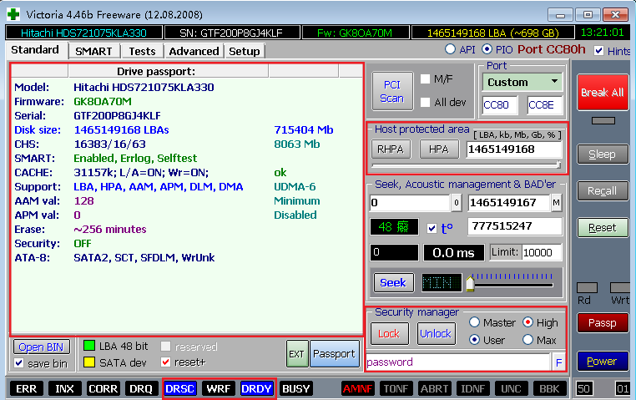Click the BUSY status indicator
This screenshot has height=400, width=636.
click(295, 388)
